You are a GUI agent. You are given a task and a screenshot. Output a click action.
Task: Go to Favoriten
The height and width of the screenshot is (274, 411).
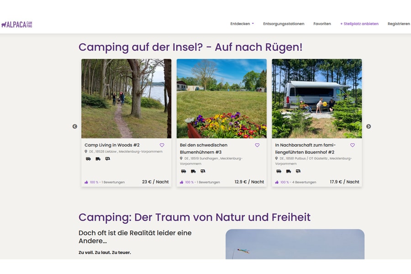(x=322, y=24)
